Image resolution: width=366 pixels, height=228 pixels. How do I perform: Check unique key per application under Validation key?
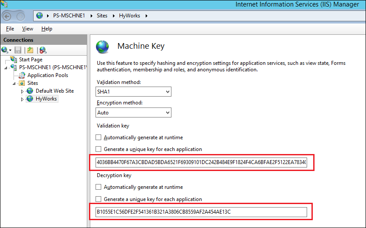[x=98, y=149]
